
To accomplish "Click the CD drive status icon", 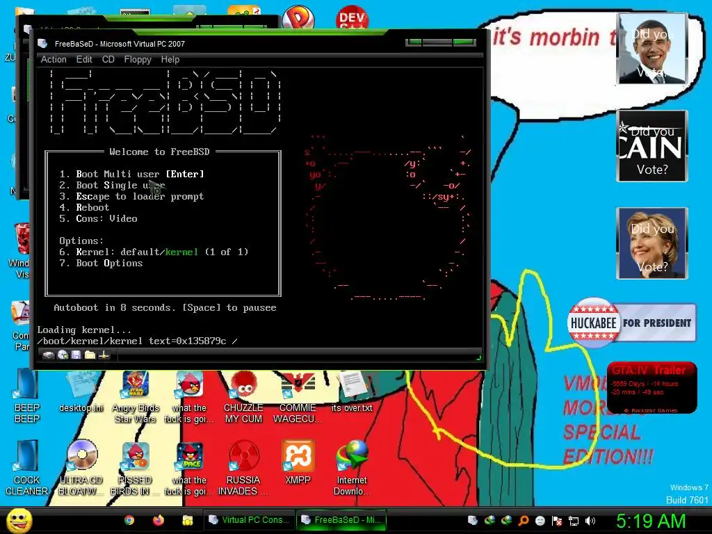I will pyautogui.click(x=63, y=355).
